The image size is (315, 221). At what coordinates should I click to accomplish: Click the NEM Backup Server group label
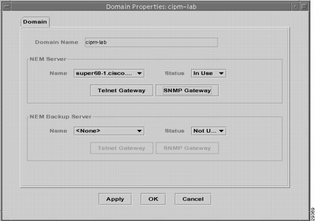[x=61, y=117]
